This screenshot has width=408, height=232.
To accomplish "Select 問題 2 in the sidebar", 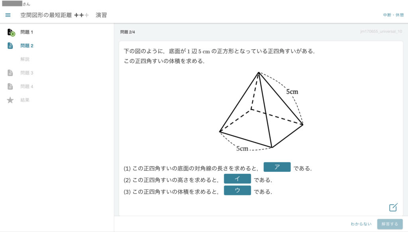I will tap(27, 45).
